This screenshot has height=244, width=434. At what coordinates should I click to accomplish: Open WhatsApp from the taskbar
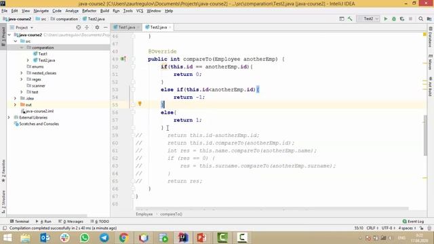click(85, 238)
